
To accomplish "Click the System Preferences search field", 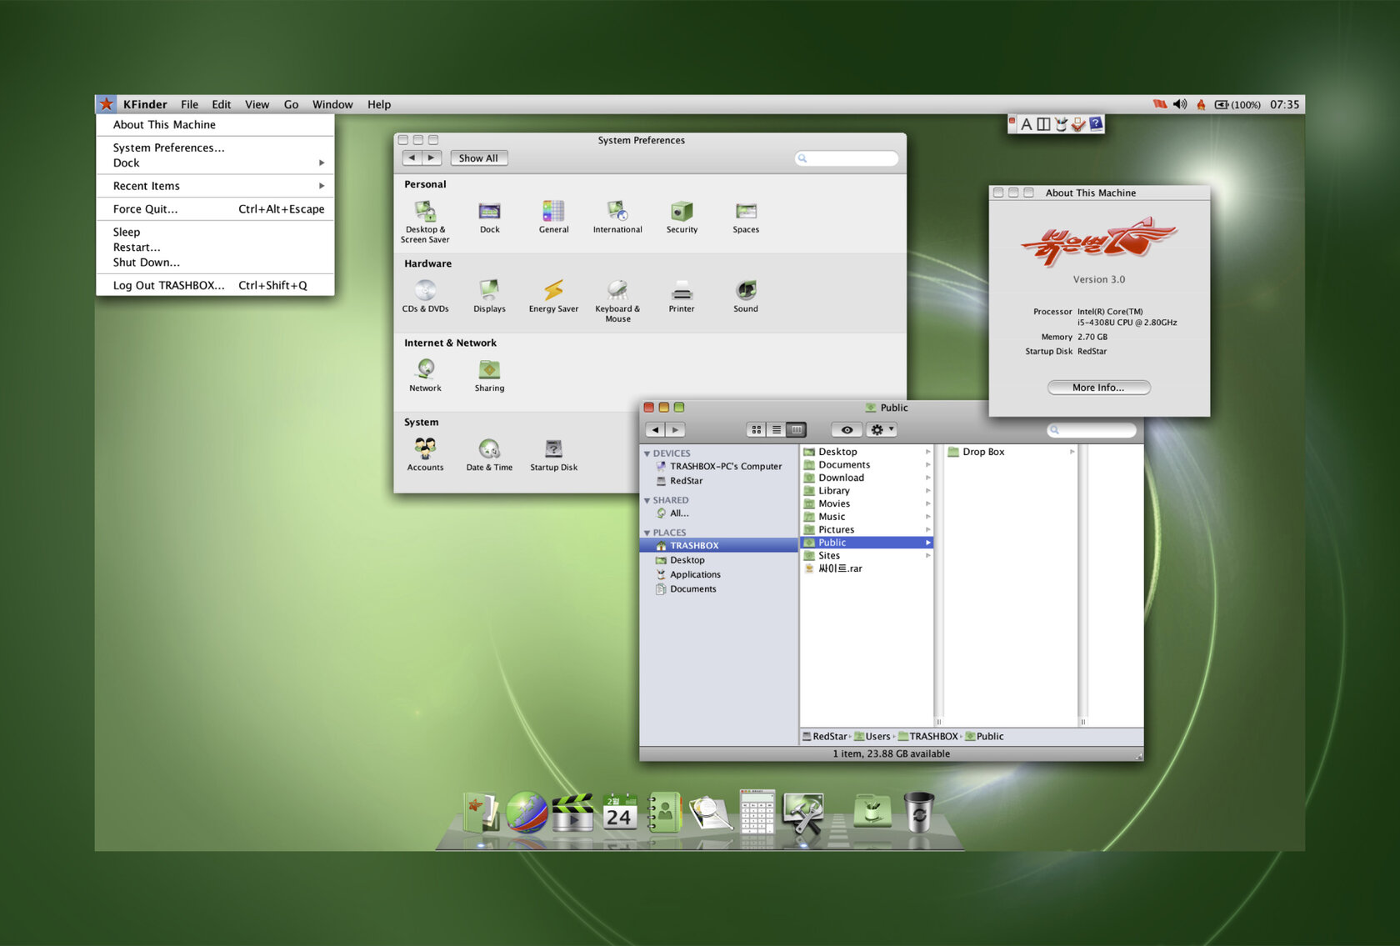I will tap(848, 158).
